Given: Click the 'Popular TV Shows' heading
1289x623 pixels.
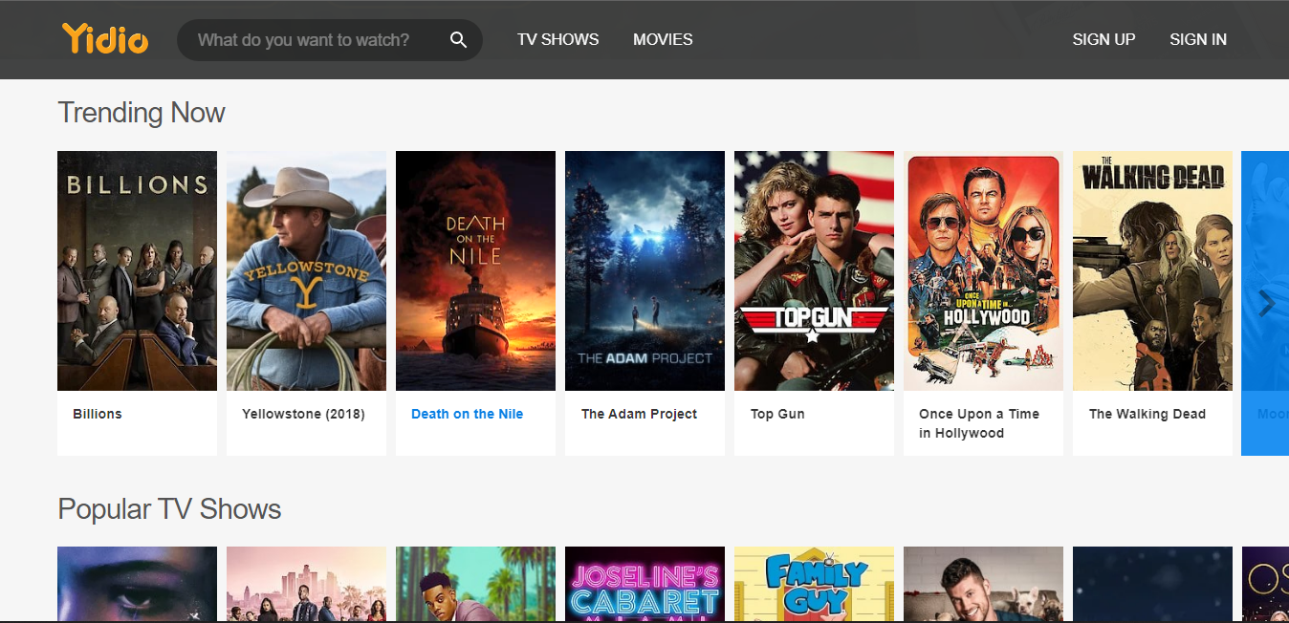Looking at the screenshot, I should (x=169, y=508).
